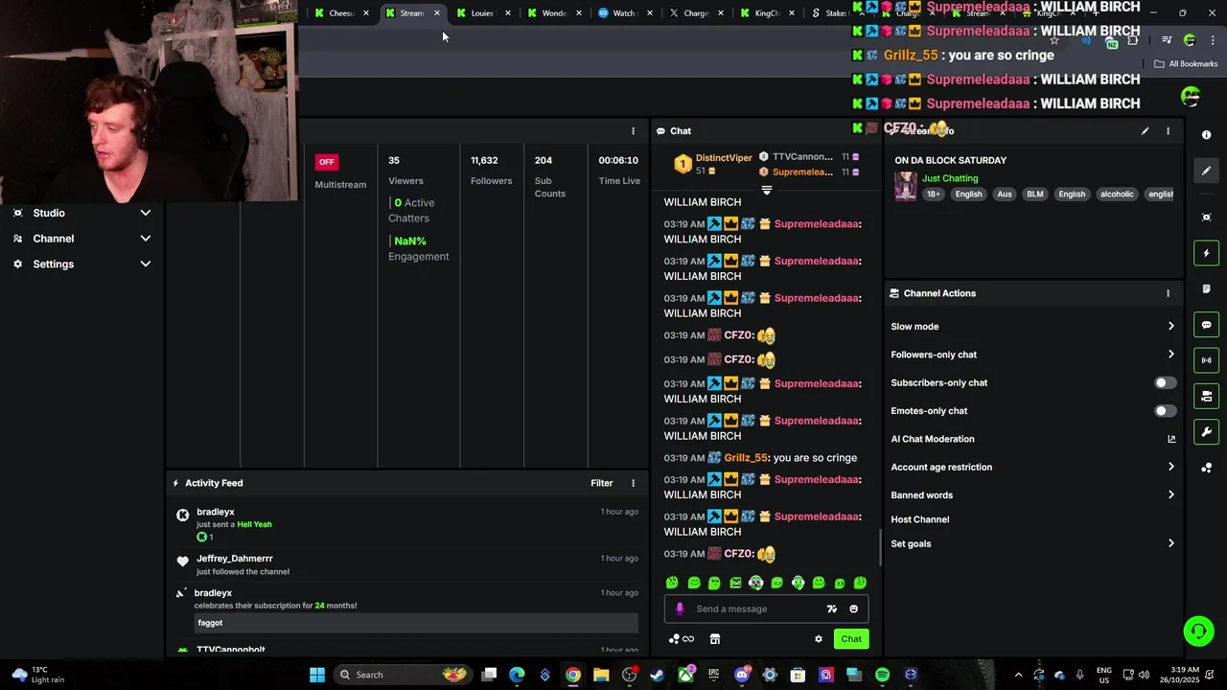Click the Just Chatting category link
This screenshot has width=1227, height=690.
click(x=950, y=178)
